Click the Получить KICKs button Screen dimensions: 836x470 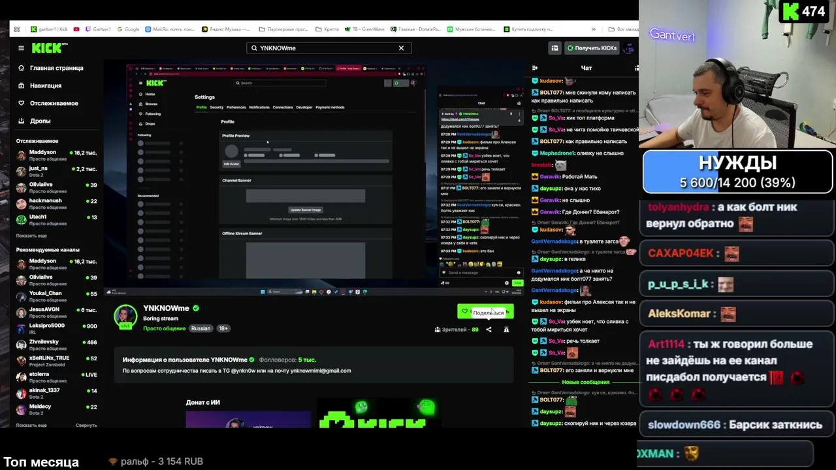(x=592, y=48)
